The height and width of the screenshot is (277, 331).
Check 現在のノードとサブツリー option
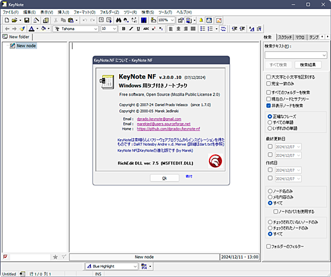click(268, 99)
